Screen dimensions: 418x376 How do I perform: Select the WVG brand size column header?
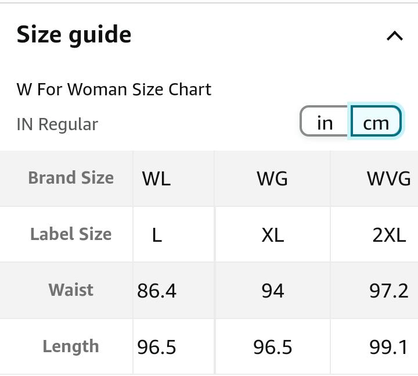[x=388, y=178]
